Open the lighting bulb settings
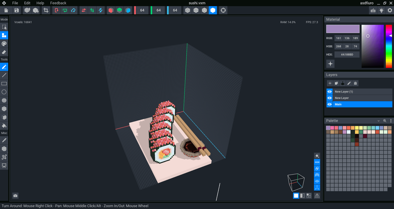Screen dimensions: 394x209 (x=381, y=10)
